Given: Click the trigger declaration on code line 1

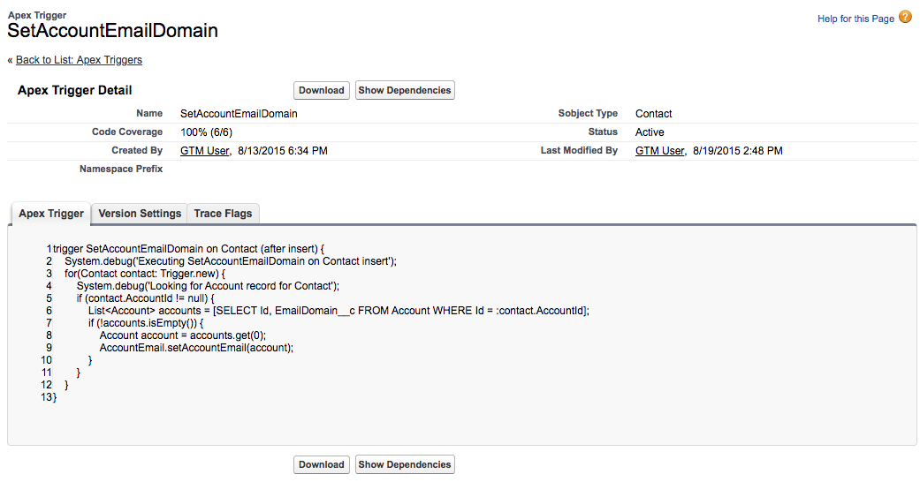Looking at the screenshot, I should pyautogui.click(x=190, y=249).
